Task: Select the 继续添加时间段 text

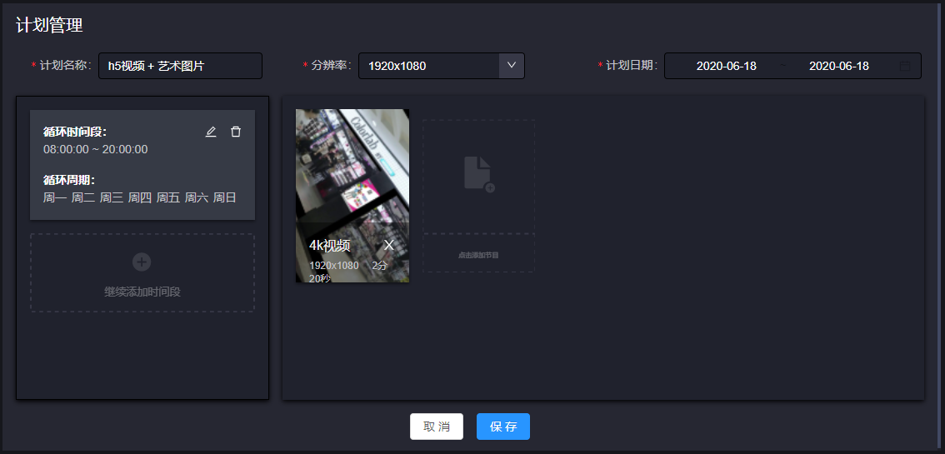Action: [x=142, y=292]
